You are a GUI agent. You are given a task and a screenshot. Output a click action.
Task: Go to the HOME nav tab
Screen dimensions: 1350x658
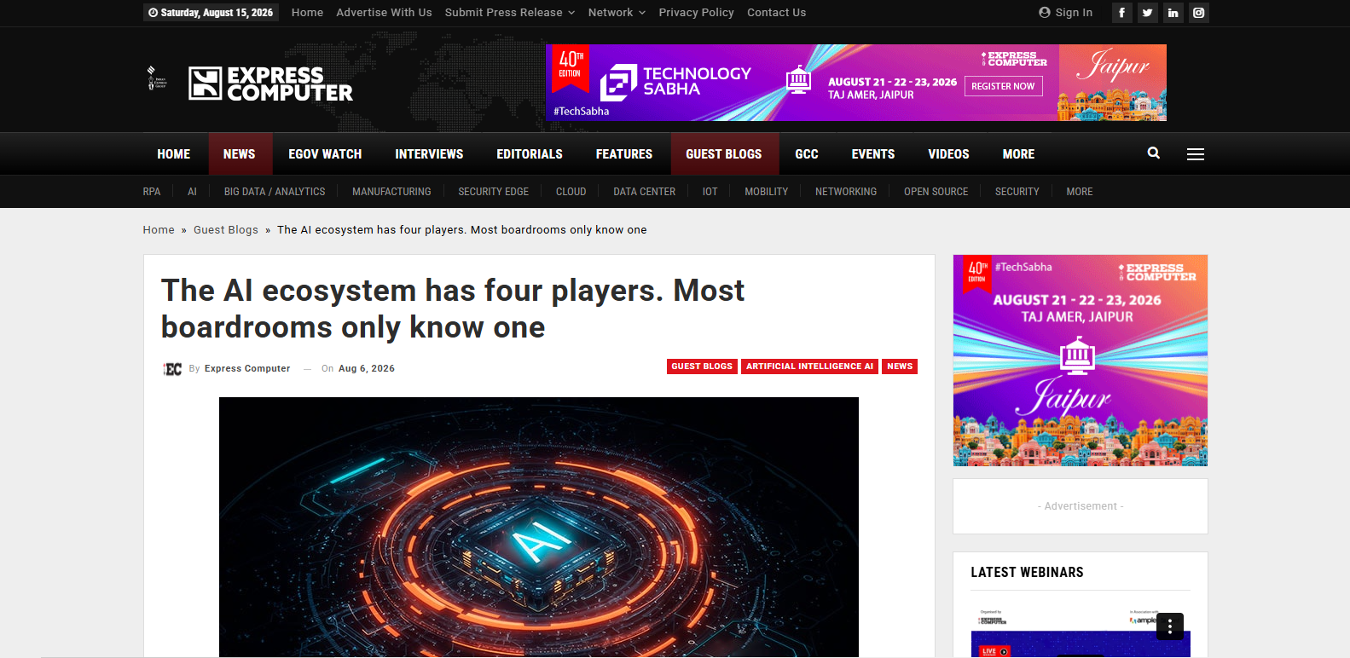174,154
